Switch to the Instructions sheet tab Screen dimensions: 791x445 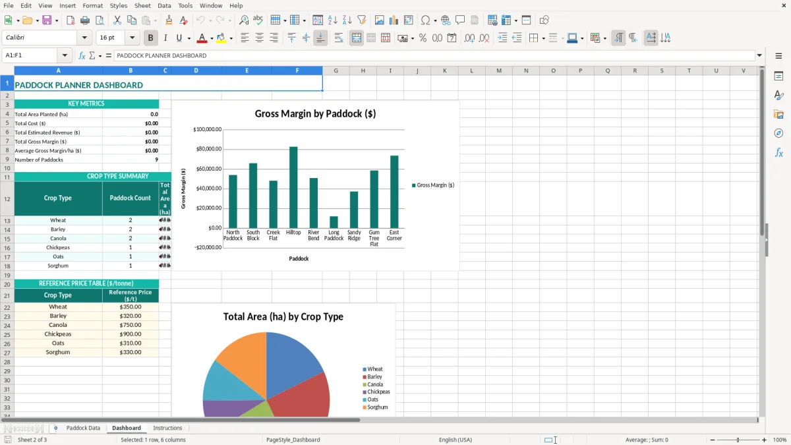coord(167,428)
